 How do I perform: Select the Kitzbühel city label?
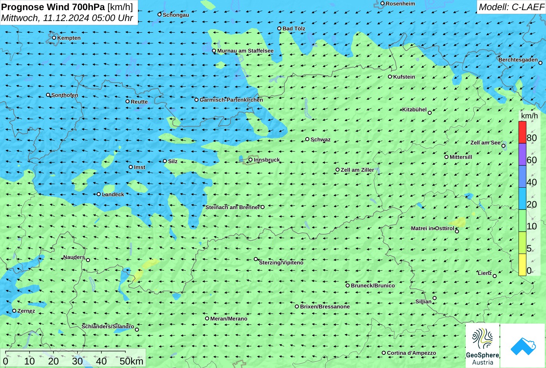click(x=414, y=110)
